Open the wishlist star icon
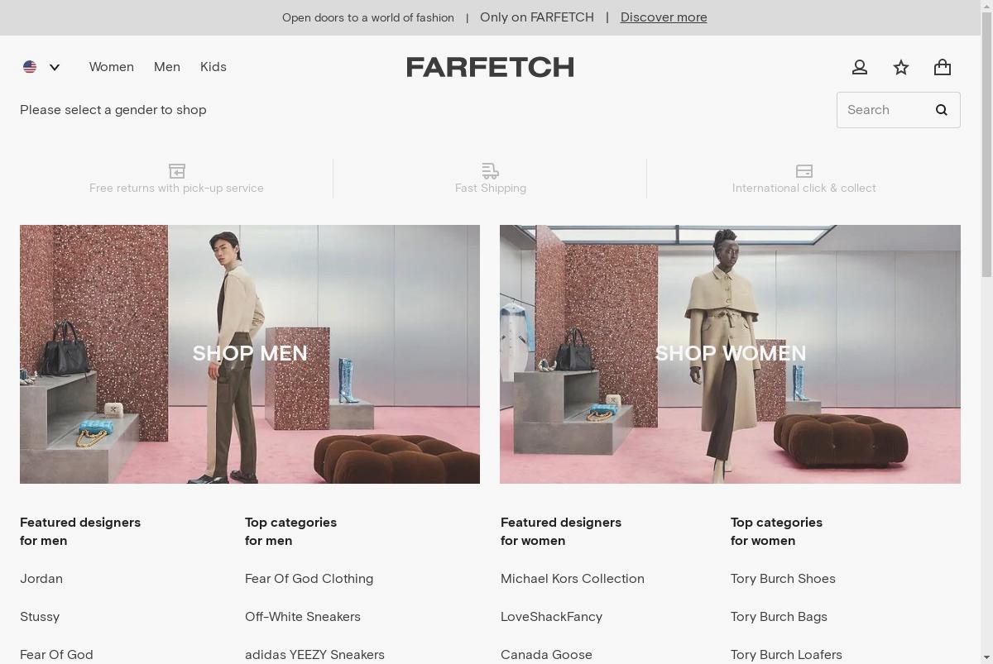This screenshot has width=993, height=664. [901, 67]
